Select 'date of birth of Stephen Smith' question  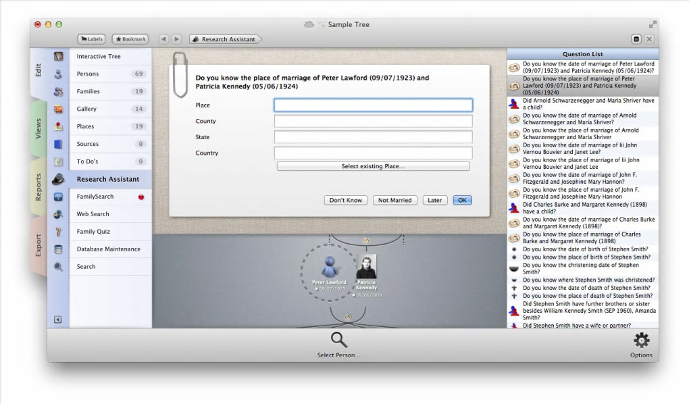(583, 249)
